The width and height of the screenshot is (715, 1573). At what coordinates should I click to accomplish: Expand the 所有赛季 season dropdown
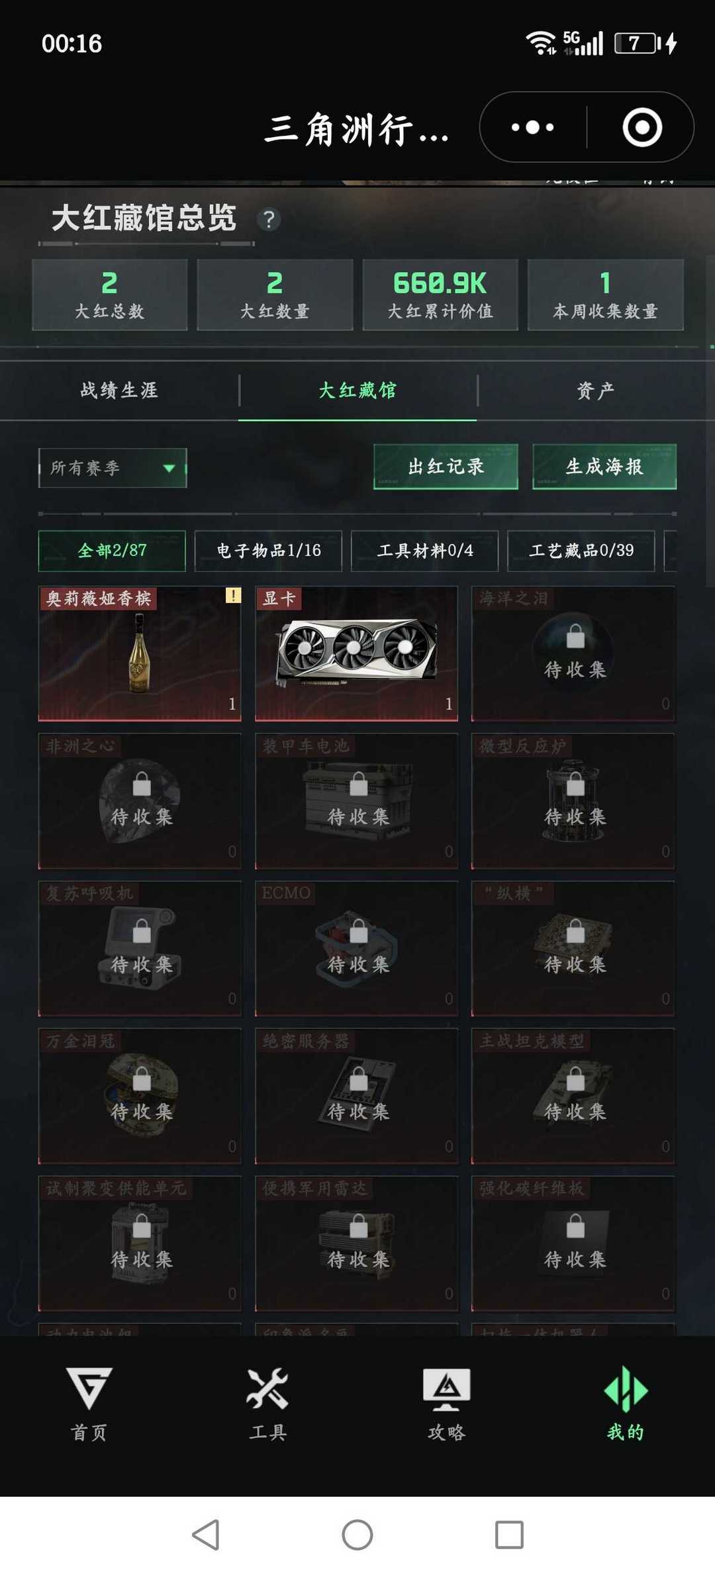tap(113, 468)
